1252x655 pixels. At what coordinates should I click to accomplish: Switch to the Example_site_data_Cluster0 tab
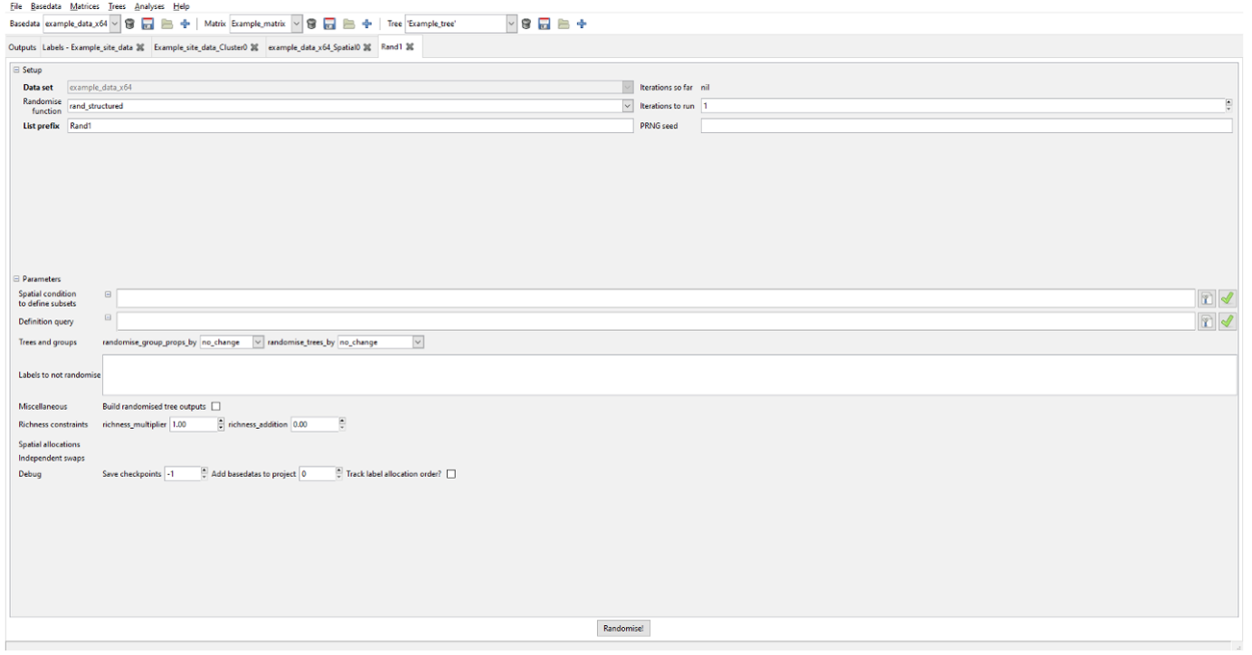pos(201,47)
